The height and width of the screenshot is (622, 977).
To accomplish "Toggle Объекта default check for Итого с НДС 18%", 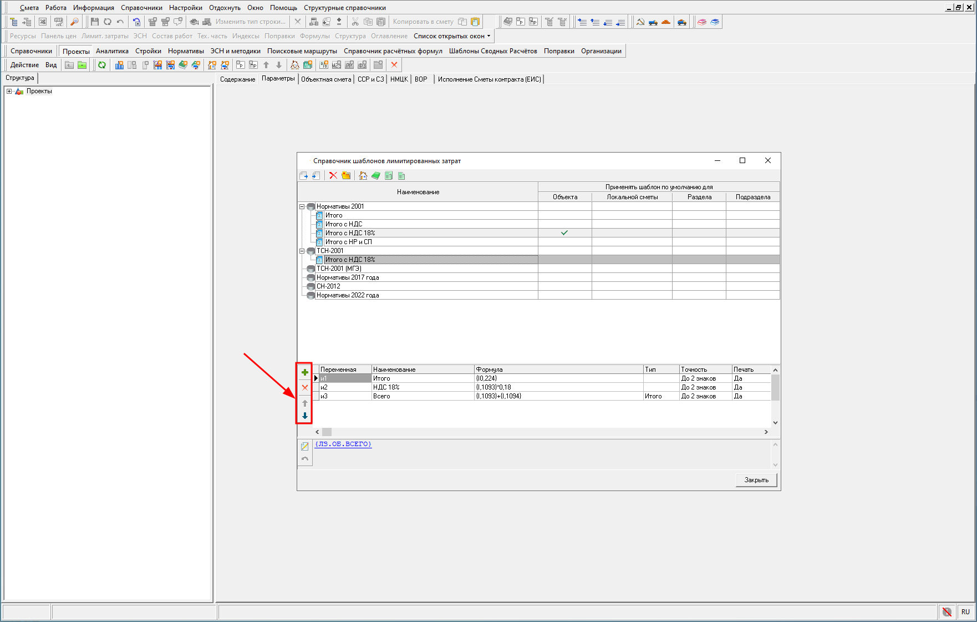I will pyautogui.click(x=564, y=233).
